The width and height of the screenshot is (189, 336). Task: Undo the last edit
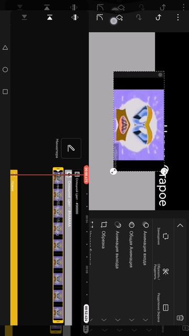[159, 17]
